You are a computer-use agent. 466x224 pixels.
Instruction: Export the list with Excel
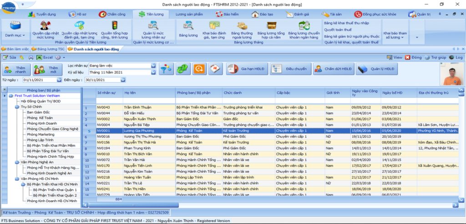tap(45, 58)
